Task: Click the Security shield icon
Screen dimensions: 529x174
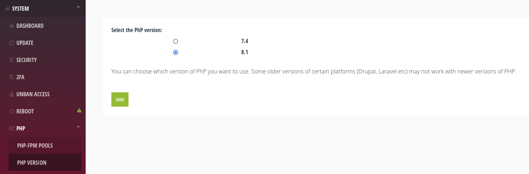Action: point(11,60)
